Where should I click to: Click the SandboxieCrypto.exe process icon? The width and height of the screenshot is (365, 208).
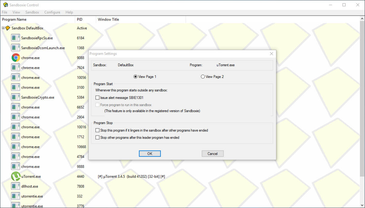coord(16,97)
